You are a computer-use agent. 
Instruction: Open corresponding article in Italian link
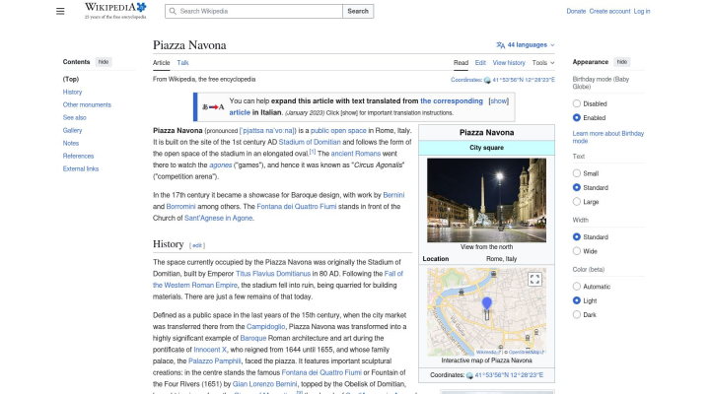tap(356, 106)
